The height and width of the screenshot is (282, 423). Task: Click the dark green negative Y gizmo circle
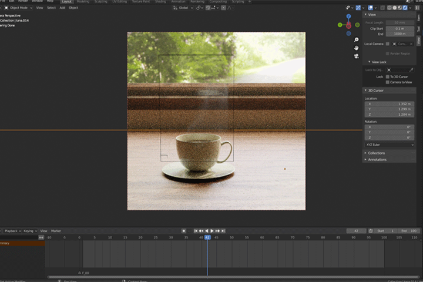click(x=357, y=25)
